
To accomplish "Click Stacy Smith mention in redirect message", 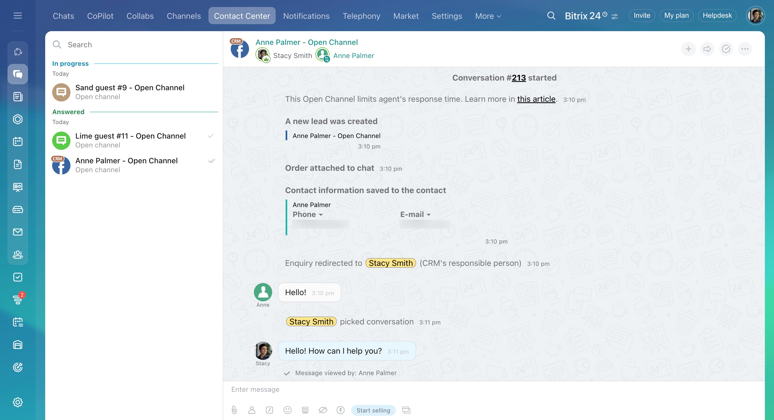I will click(390, 263).
